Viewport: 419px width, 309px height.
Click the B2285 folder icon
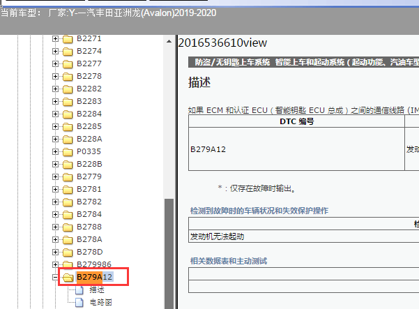click(x=68, y=127)
